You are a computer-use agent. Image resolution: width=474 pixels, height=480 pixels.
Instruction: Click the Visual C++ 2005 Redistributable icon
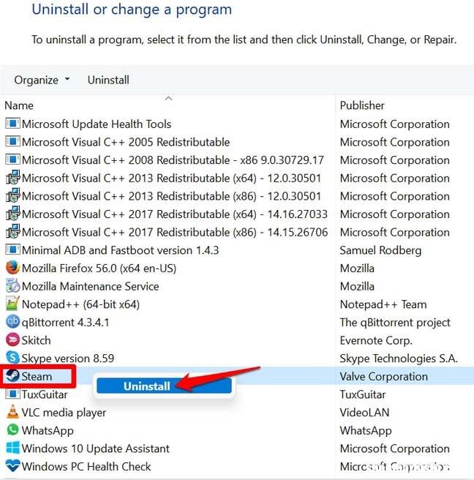pos(12,142)
